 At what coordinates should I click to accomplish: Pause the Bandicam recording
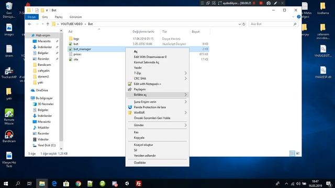(x=254, y=3)
